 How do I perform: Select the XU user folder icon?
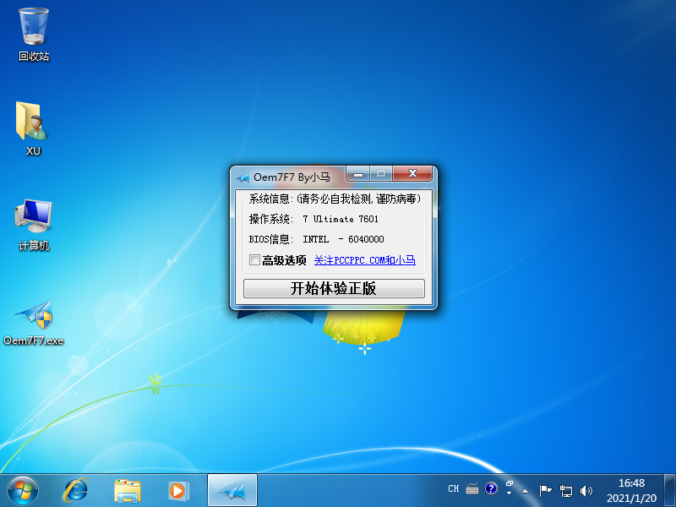point(33,123)
